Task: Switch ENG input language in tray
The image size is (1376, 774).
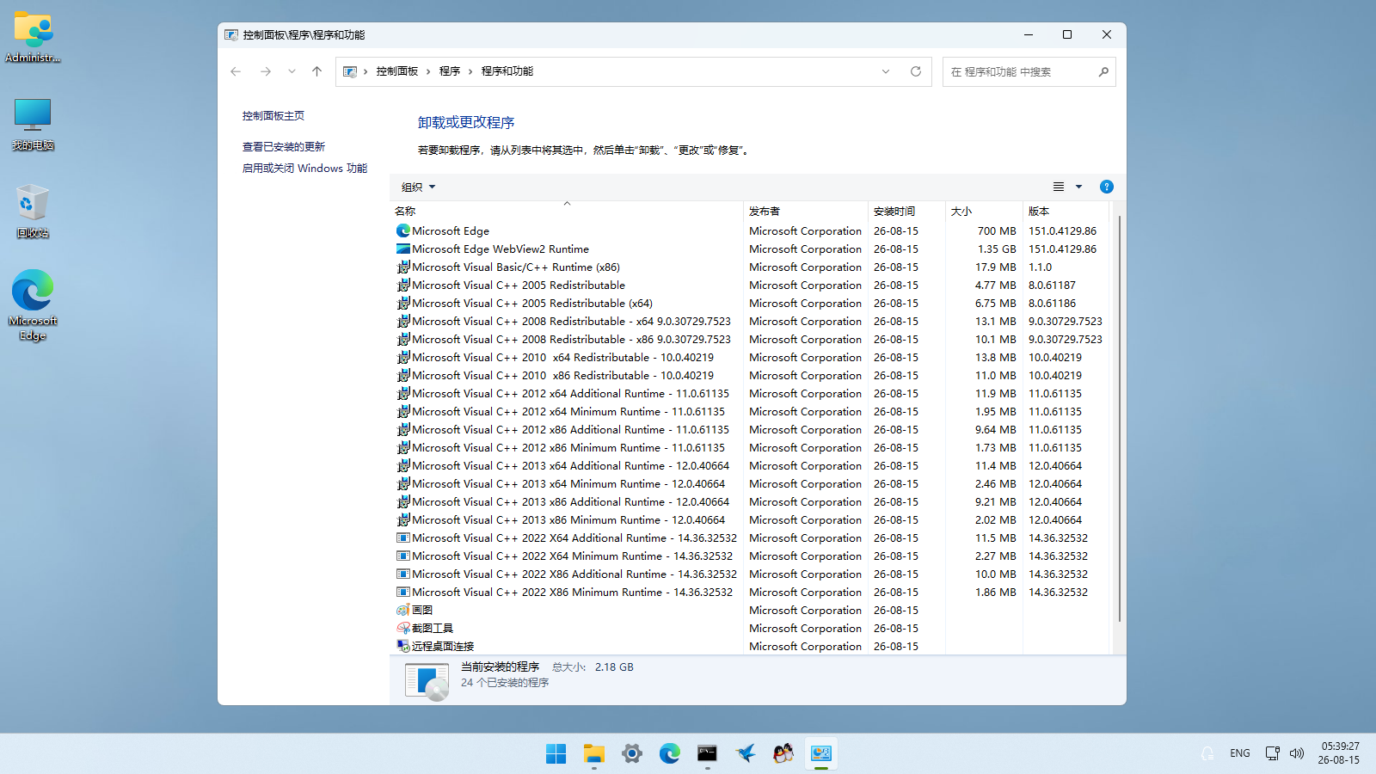Action: click(1240, 753)
